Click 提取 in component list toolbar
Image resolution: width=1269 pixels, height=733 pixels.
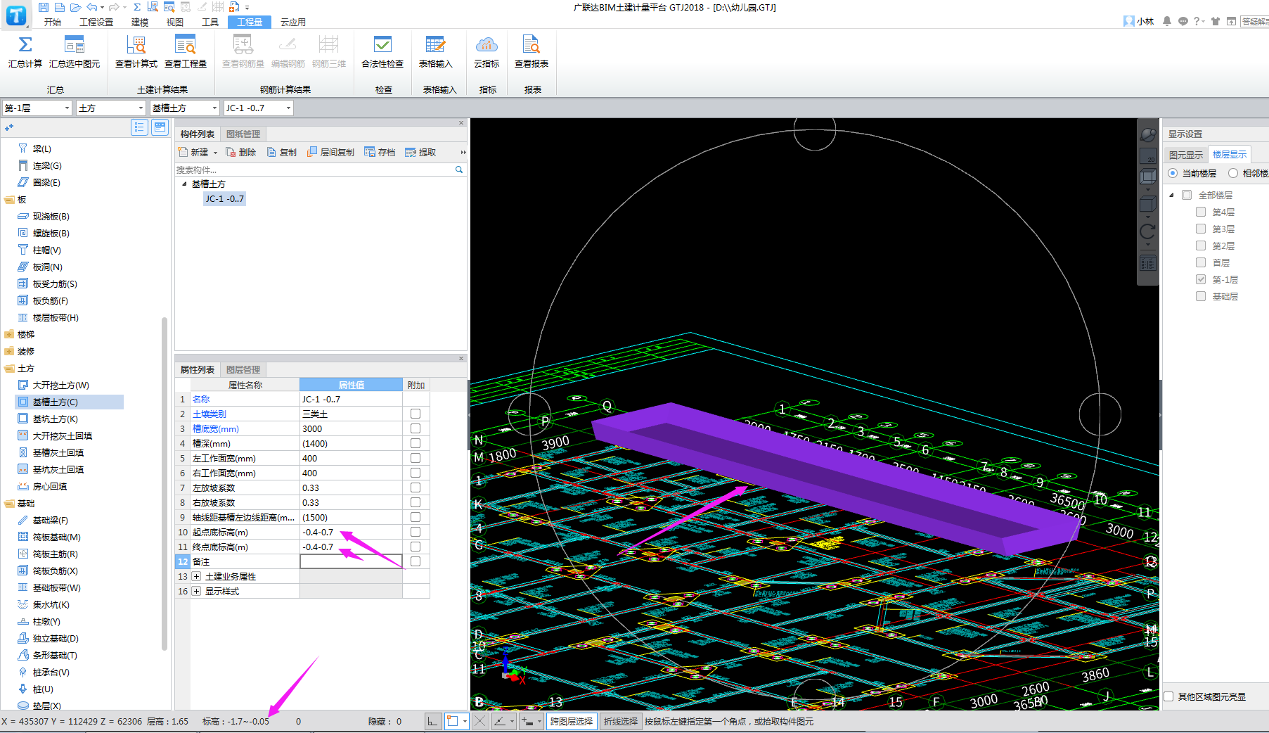click(x=420, y=152)
